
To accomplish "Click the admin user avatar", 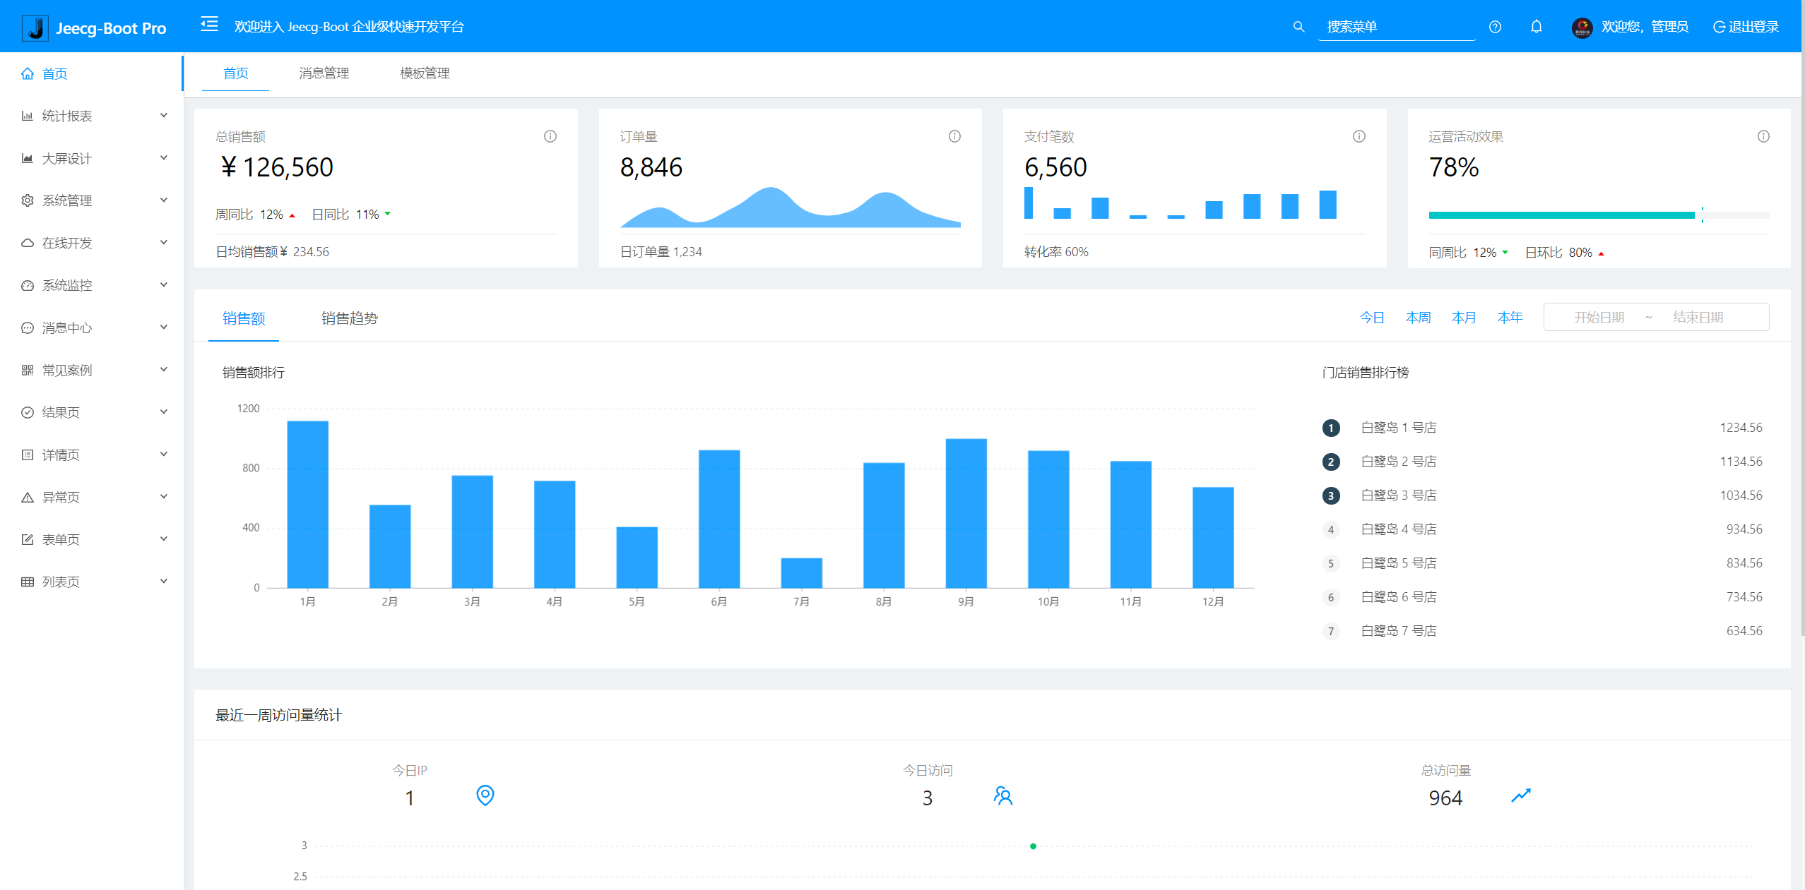I will (1582, 28).
